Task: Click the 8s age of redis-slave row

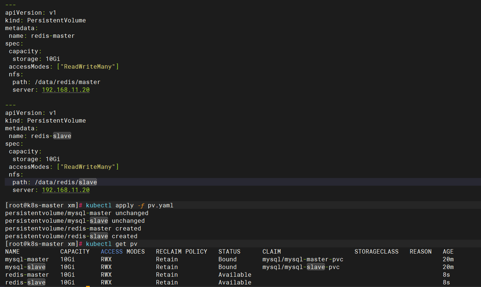Action: point(446,282)
